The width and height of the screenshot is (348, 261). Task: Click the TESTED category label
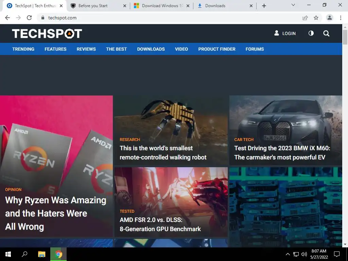(127, 211)
